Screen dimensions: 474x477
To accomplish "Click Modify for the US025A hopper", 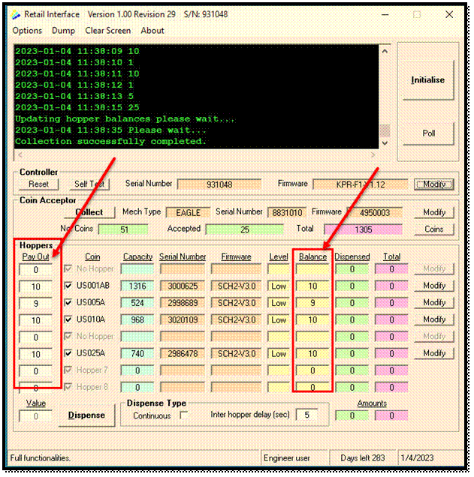I will (x=434, y=353).
